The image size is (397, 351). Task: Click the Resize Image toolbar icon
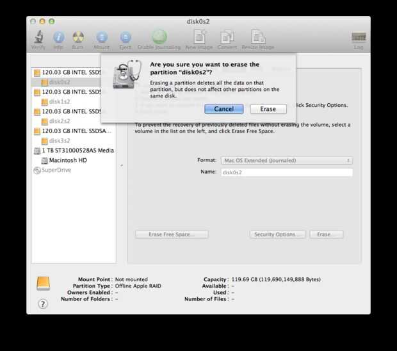pos(258,37)
